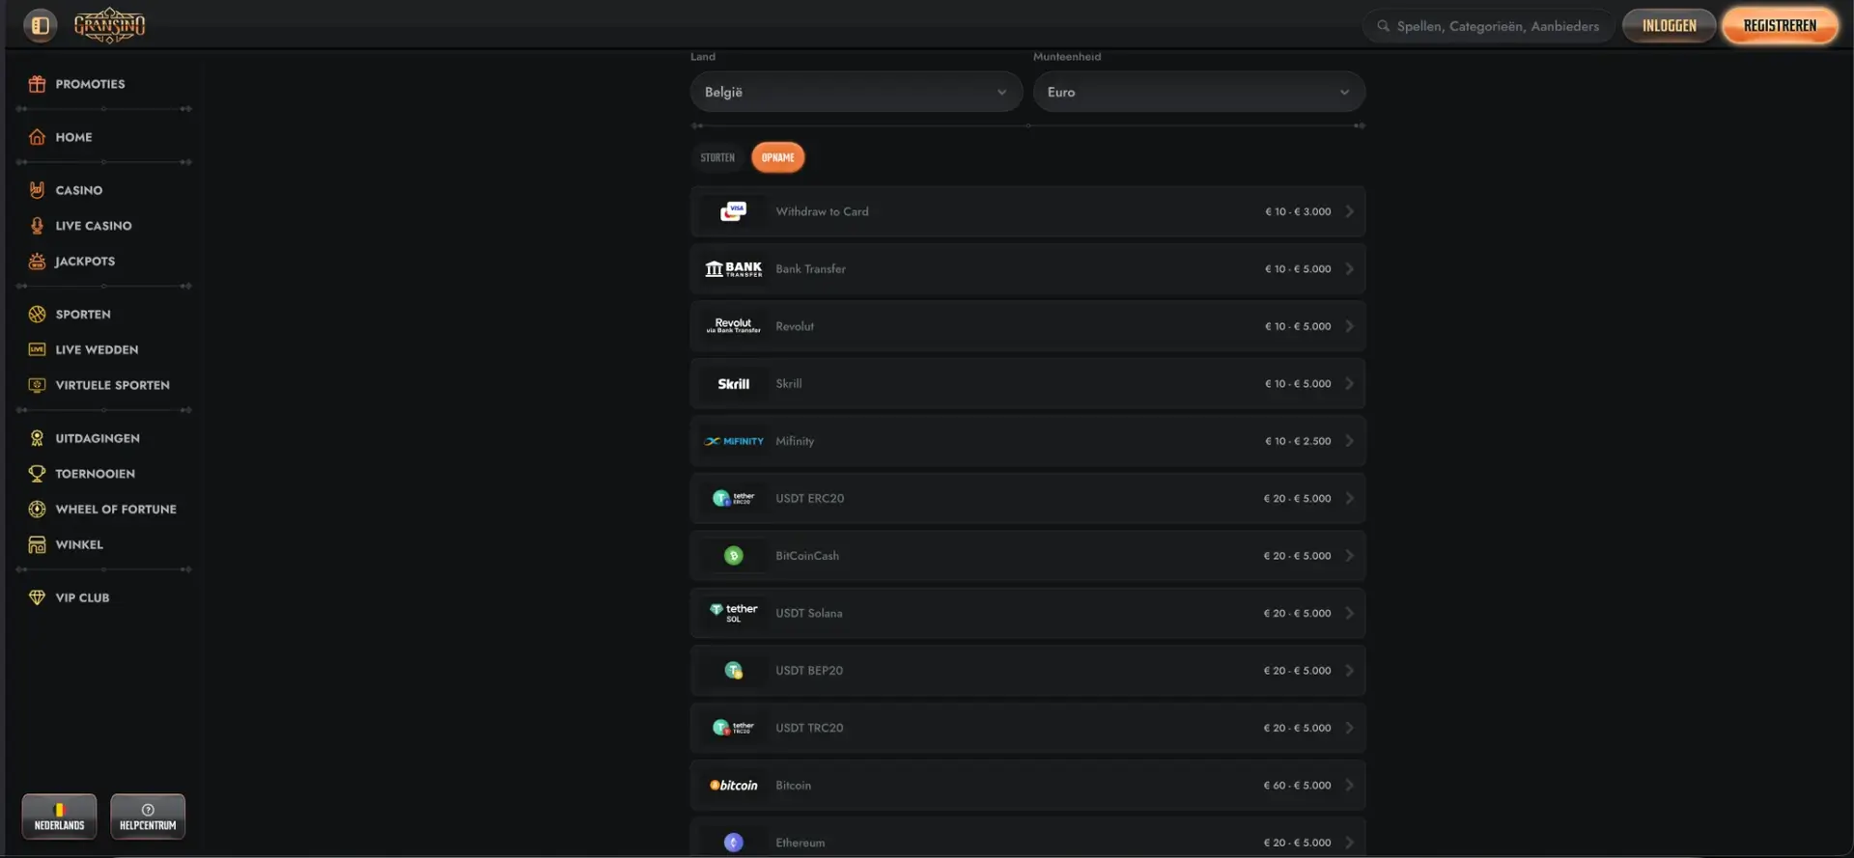The width and height of the screenshot is (1854, 858).
Task: Open the Gransino logo homepage
Action: tap(110, 25)
